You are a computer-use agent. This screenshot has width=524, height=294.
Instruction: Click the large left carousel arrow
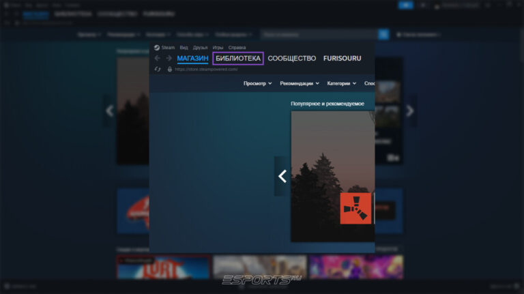pyautogui.click(x=282, y=176)
